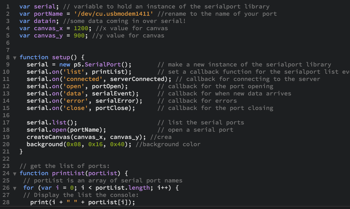This screenshot has height=209, width=350.
Task: Click line number 1 in the gutter
Action: click(x=8, y=6)
